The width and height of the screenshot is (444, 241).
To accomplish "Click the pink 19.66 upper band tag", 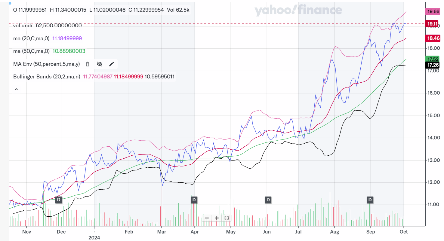I will (x=433, y=12).
